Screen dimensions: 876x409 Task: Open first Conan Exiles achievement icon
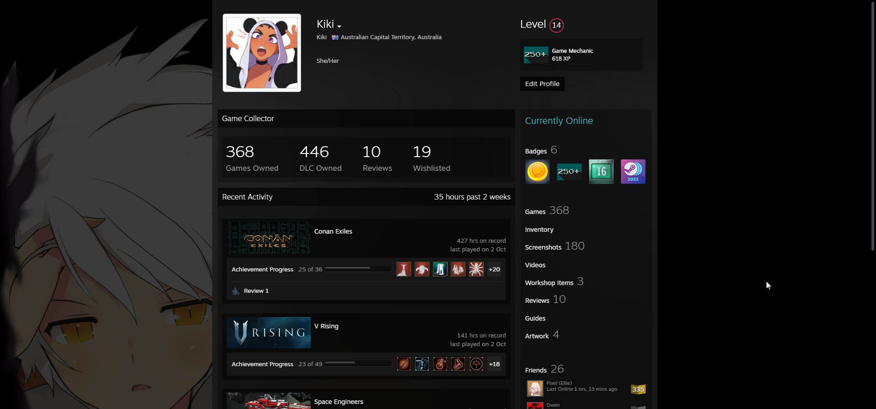pos(404,269)
